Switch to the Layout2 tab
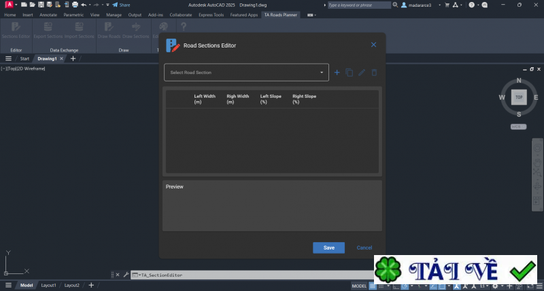Screen dimensions: 544x291 [x=72, y=285]
